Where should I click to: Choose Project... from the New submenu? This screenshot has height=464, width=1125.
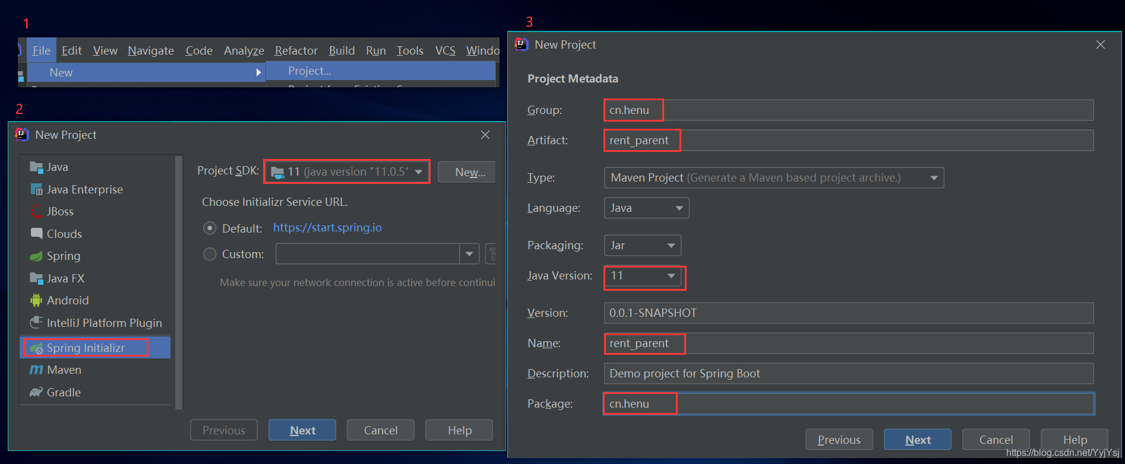click(x=381, y=71)
